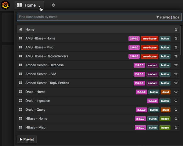Image resolution: width=183 pixels, height=146 pixels.
Task: Open the tags filter list
Action: pyautogui.click(x=176, y=17)
